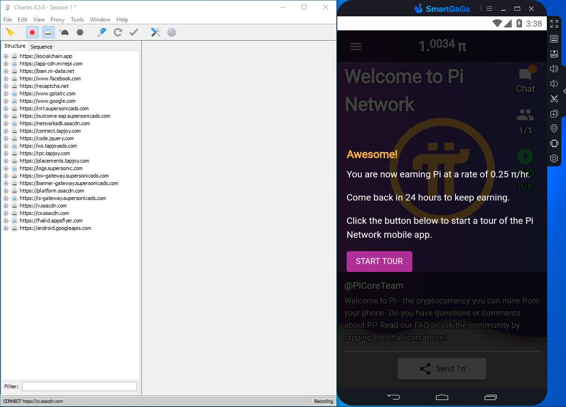This screenshot has height=407, width=566.
Task: Select the https://networksdk.ssacdn.com host row
Action: point(55,123)
